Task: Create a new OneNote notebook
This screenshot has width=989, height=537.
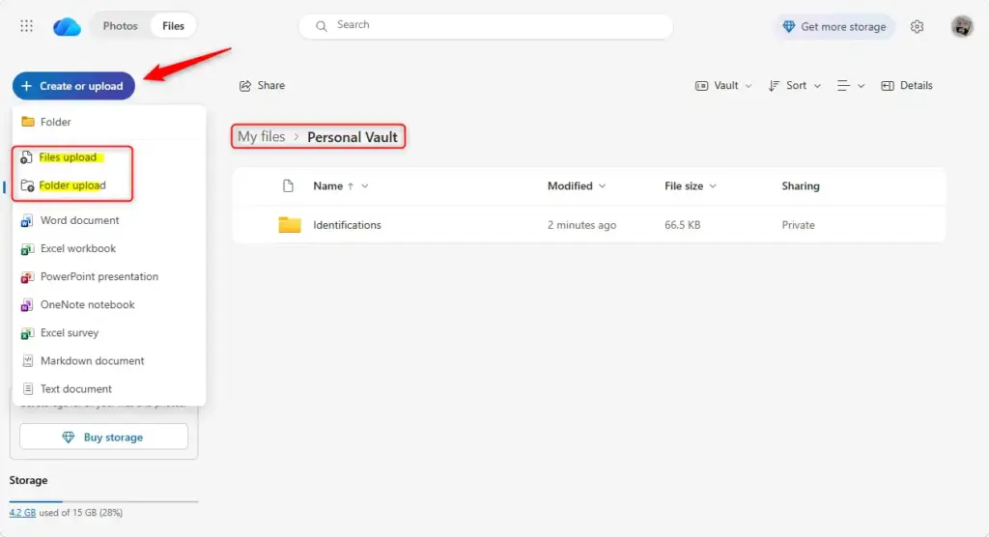Action: click(108, 305)
